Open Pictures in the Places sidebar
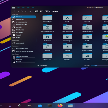 tap(23, 30)
